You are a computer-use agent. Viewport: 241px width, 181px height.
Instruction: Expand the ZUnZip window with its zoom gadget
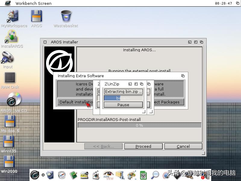[136, 84]
